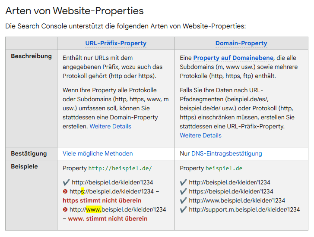This screenshot has height=237, width=314.
Task: Click the red error icon before http://www.beispiel.de/kleider/1234 in URL-Präfix column
Action: 65,209
